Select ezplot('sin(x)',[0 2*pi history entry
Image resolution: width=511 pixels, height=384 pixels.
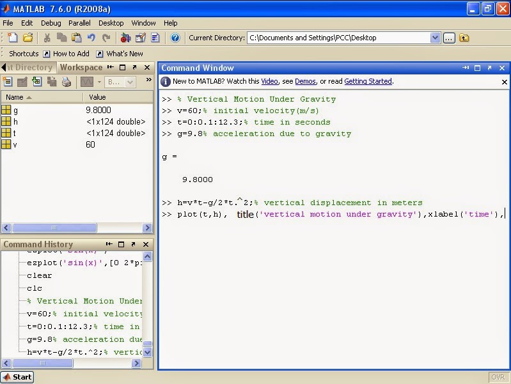click(x=84, y=263)
